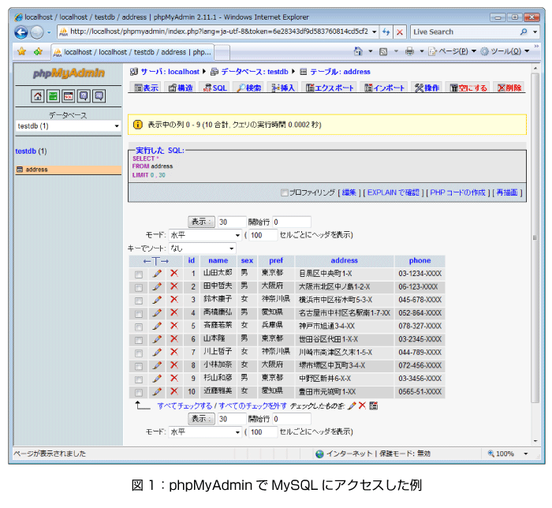The width and height of the screenshot is (552, 508).
Task: Check the row 2 田中哲夫 checkbox
Action: click(x=139, y=287)
